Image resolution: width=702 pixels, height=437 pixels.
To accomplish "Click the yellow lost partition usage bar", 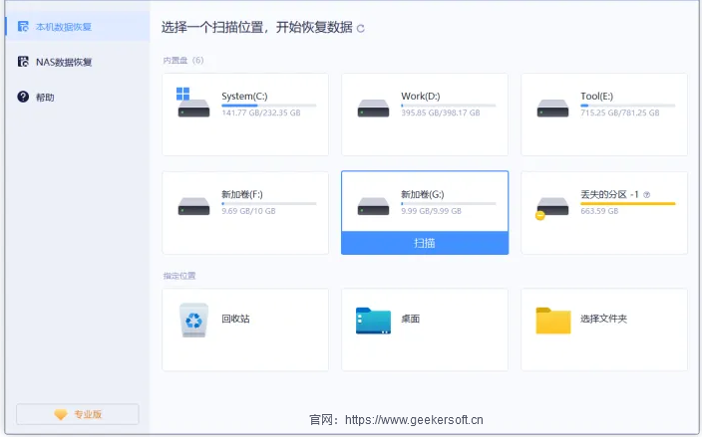I will point(627,203).
